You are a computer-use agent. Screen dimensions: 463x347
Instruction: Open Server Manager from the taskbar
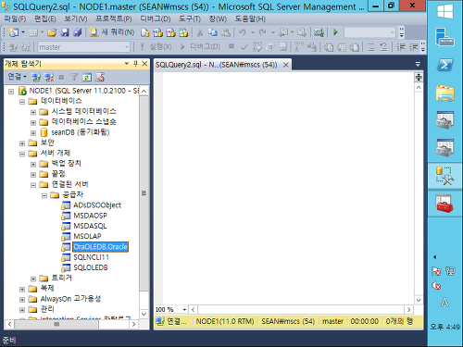pos(444,37)
